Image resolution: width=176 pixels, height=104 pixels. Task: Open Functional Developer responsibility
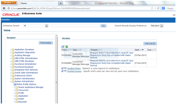click(24, 67)
